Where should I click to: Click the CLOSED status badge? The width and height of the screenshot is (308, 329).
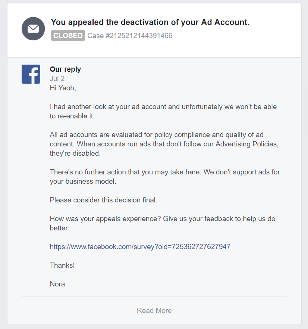(x=68, y=35)
